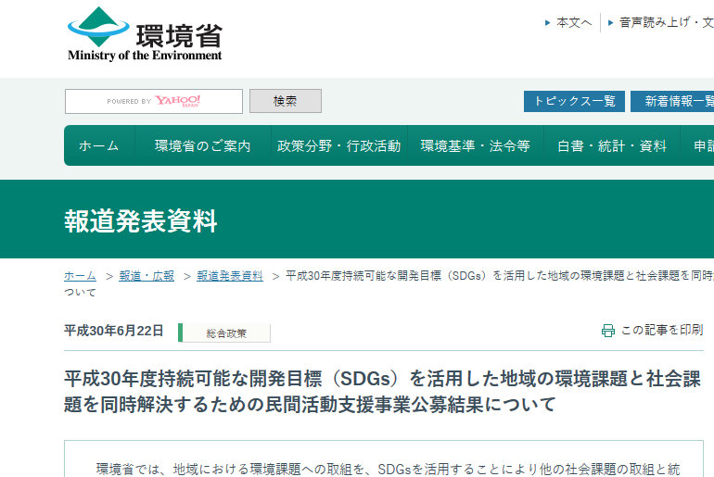This screenshot has height=477, width=714.
Task: Open the 環境省のご案内 menu item
Action: [x=202, y=146]
